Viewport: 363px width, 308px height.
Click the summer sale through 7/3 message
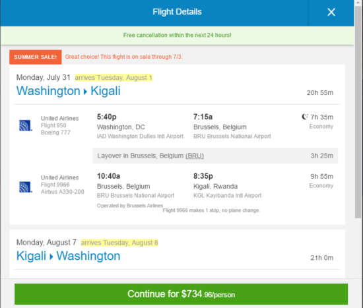pos(123,57)
